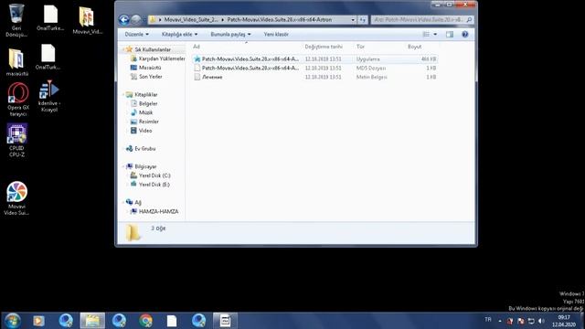Select the Patch file of type MD5 Dosyası
The height and width of the screenshot is (329, 585).
tap(314, 68)
